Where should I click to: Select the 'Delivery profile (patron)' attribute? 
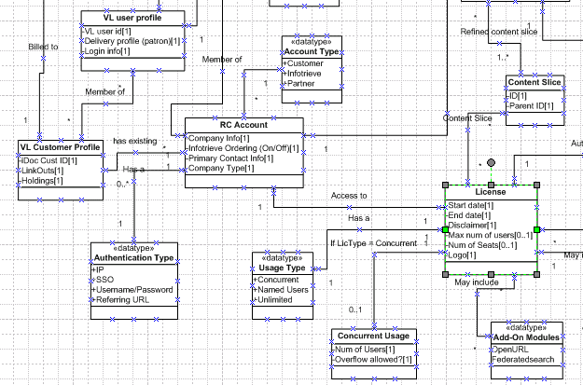coord(132,41)
